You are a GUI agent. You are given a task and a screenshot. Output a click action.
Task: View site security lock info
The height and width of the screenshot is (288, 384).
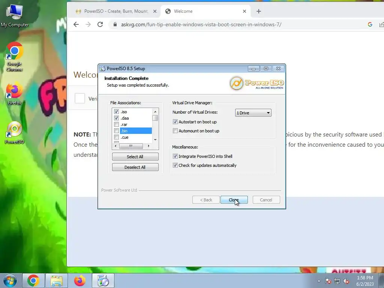click(115, 24)
